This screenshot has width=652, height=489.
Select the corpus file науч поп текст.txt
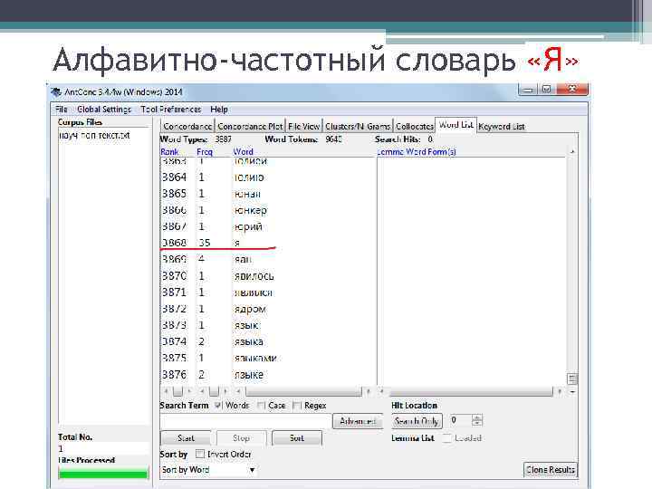click(x=94, y=136)
